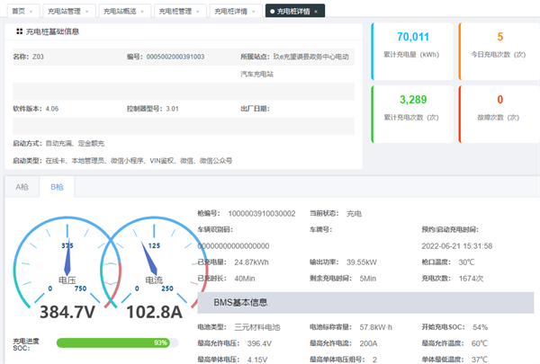Click the 充电次数 value 1674次

471,279
